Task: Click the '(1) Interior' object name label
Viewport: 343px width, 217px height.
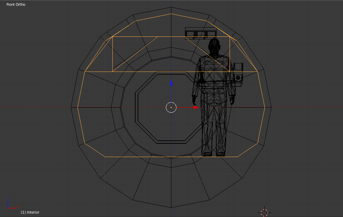Action: click(30, 212)
